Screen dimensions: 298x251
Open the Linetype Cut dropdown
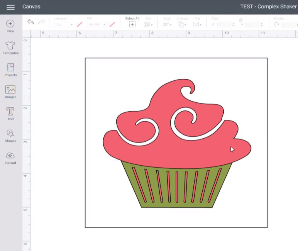[64, 24]
